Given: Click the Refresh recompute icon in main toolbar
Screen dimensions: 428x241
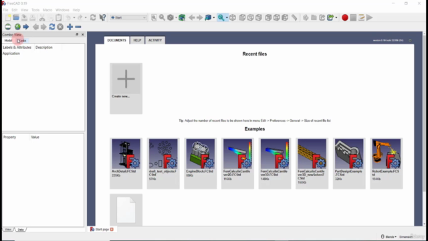Looking at the screenshot, I should pyautogui.click(x=93, y=17).
